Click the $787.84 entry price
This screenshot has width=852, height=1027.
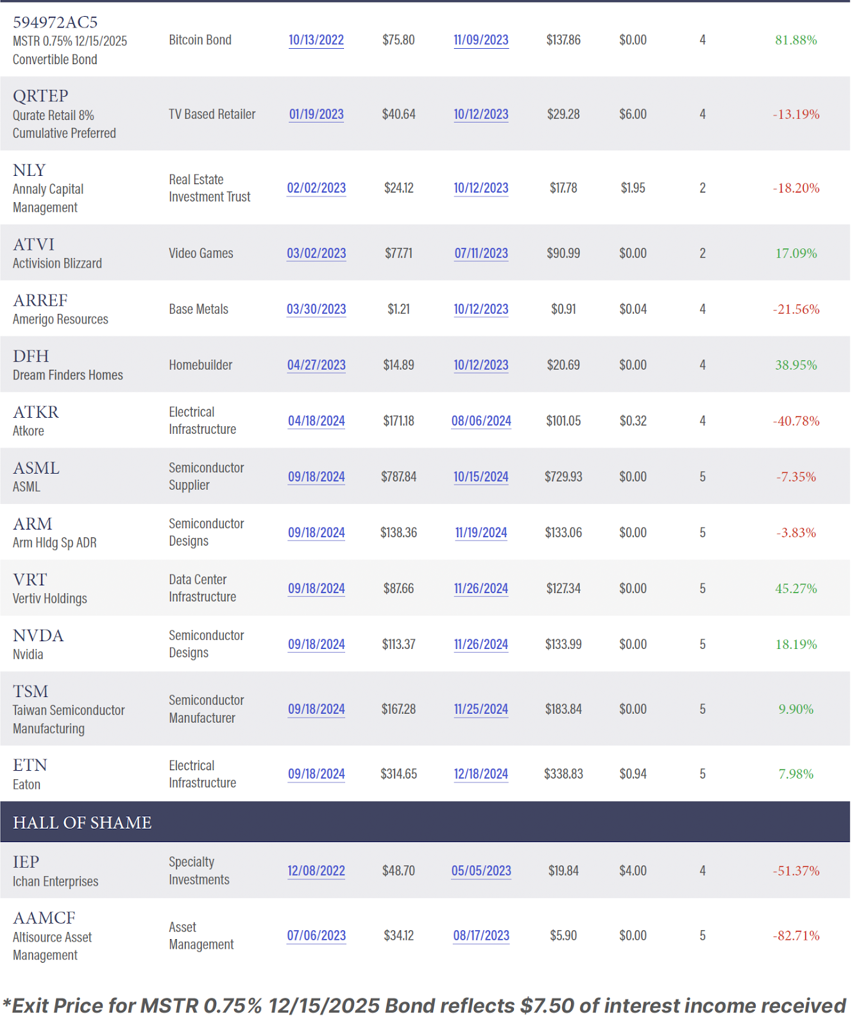(399, 477)
